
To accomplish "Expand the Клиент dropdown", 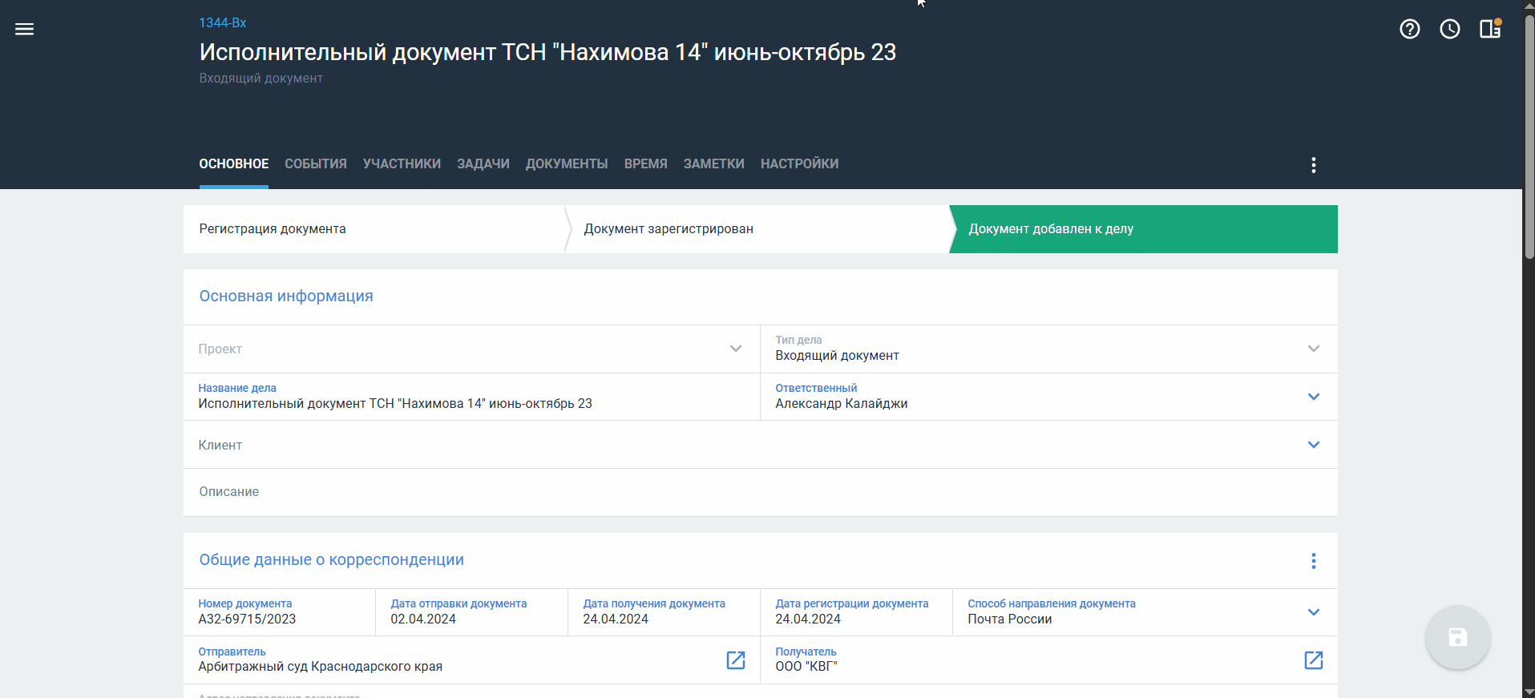I will (1313, 445).
